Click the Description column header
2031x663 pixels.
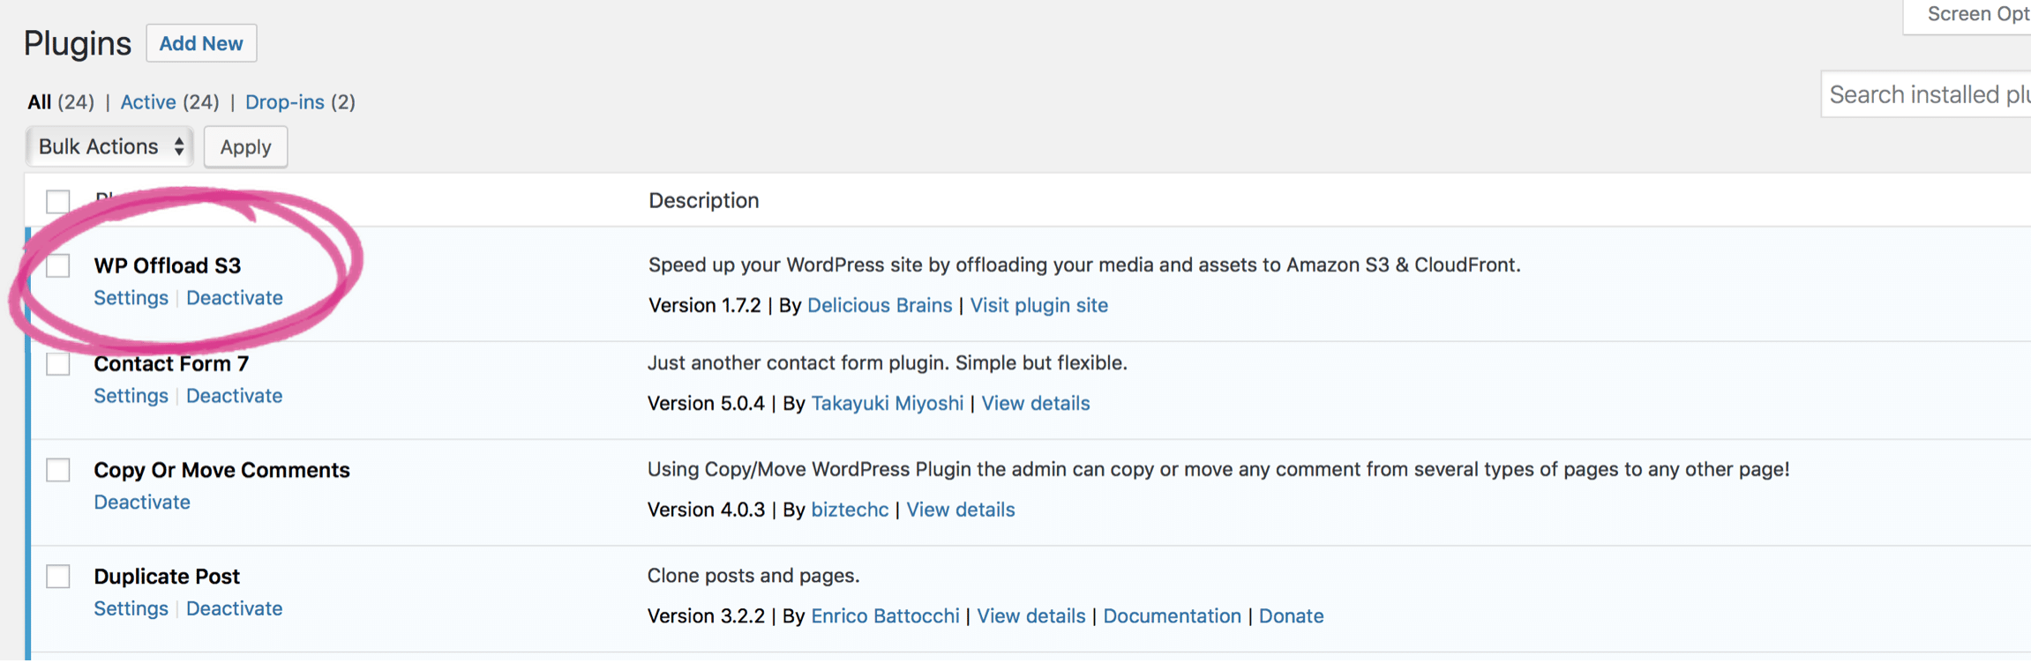704,201
